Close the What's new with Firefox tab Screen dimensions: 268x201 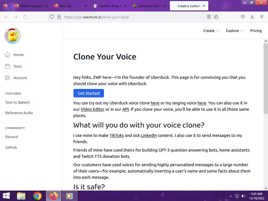tap(47, 6)
